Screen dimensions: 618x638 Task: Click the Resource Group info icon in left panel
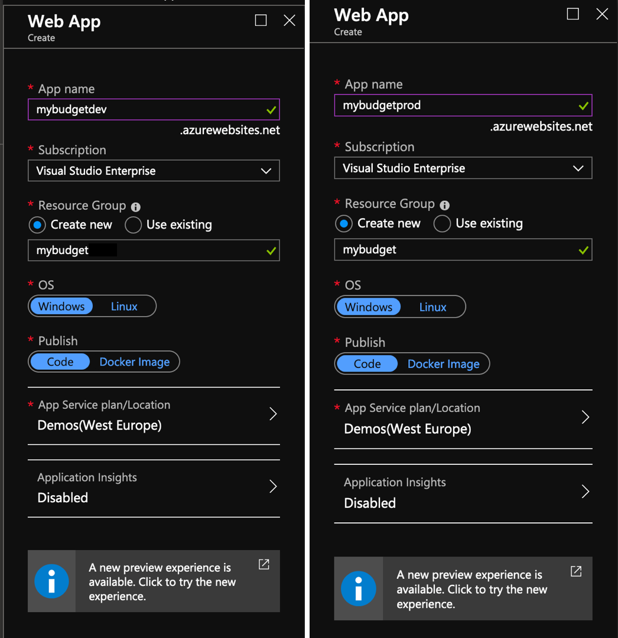(x=136, y=207)
